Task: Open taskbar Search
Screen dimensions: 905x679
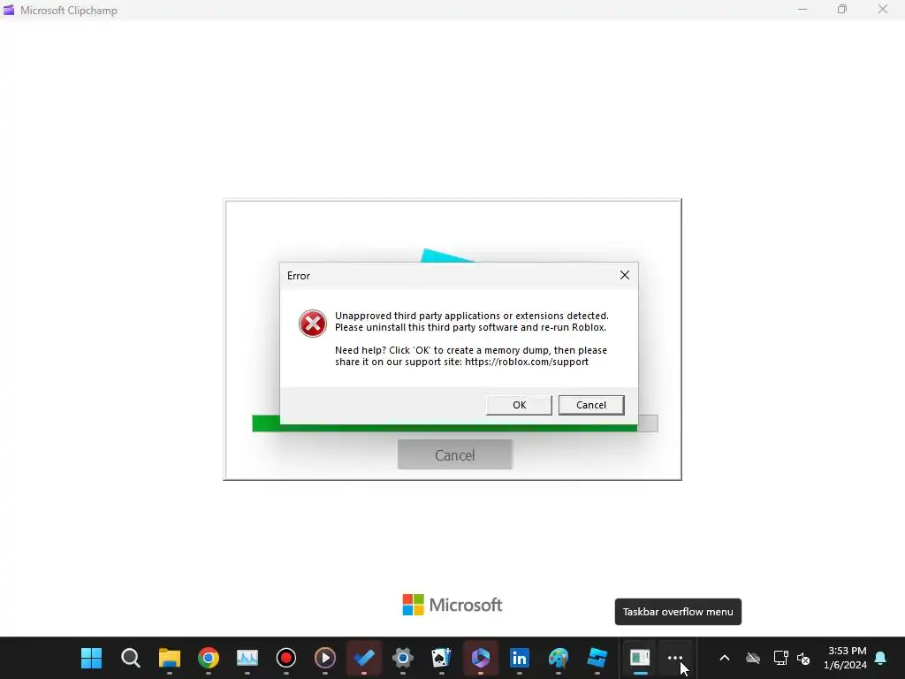Action: point(131,658)
